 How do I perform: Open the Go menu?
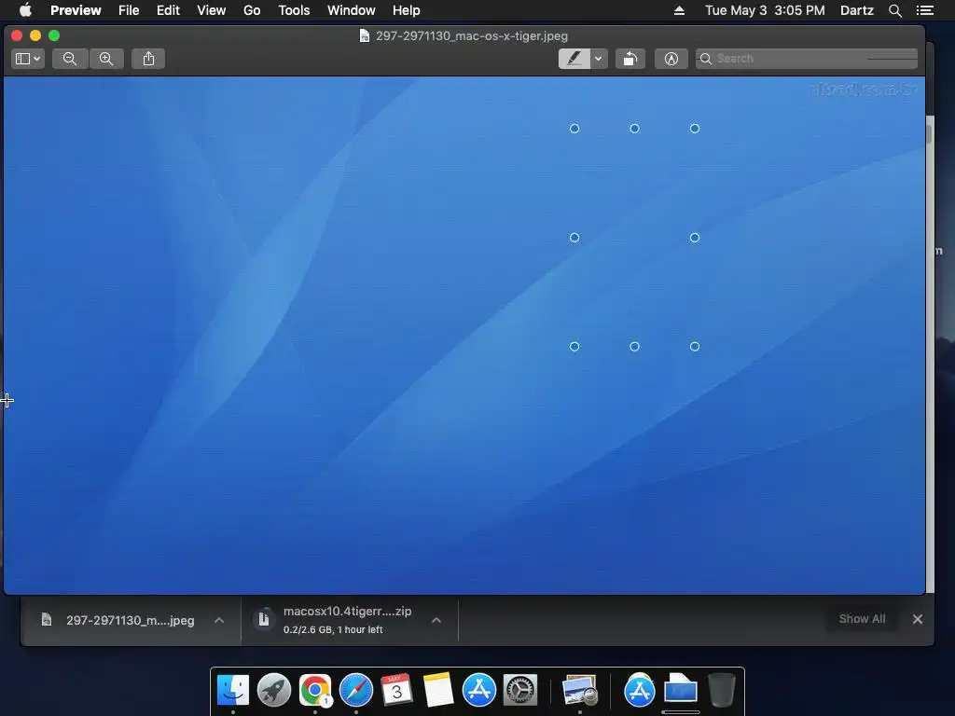click(252, 10)
